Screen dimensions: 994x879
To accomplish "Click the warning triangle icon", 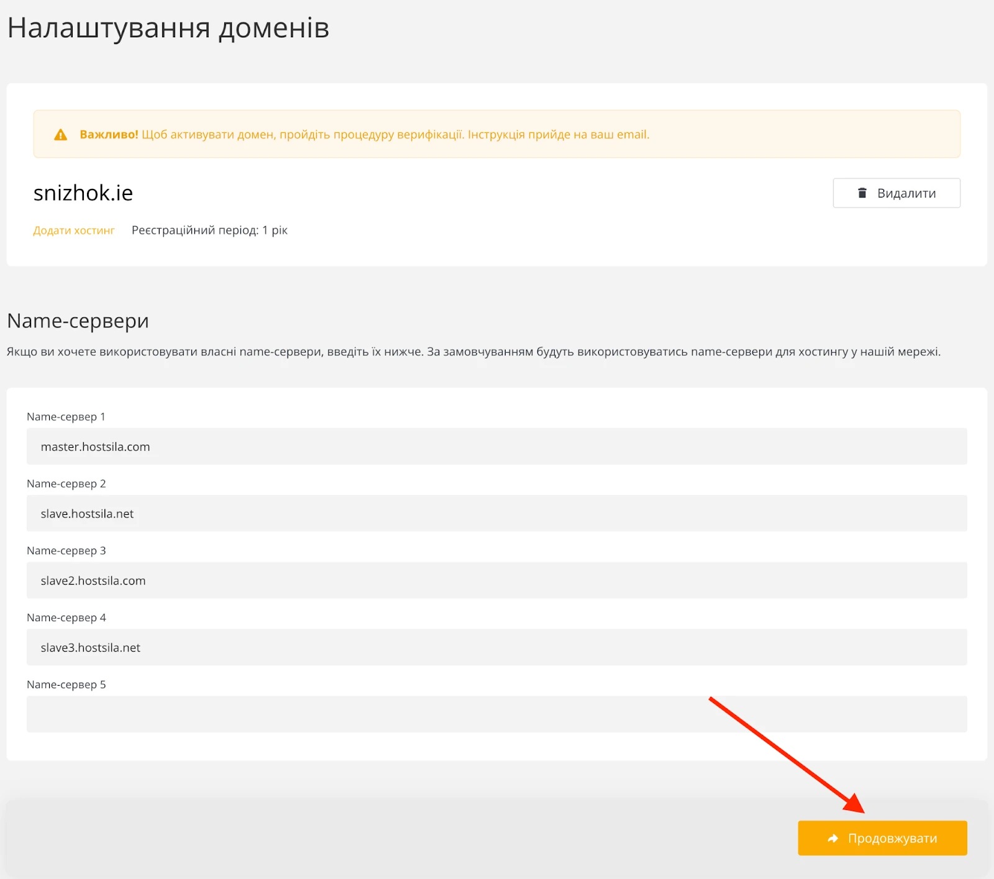I will [61, 134].
